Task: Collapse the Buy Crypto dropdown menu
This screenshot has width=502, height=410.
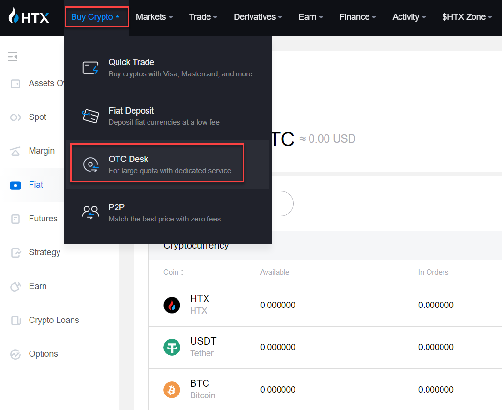Action: click(x=96, y=16)
